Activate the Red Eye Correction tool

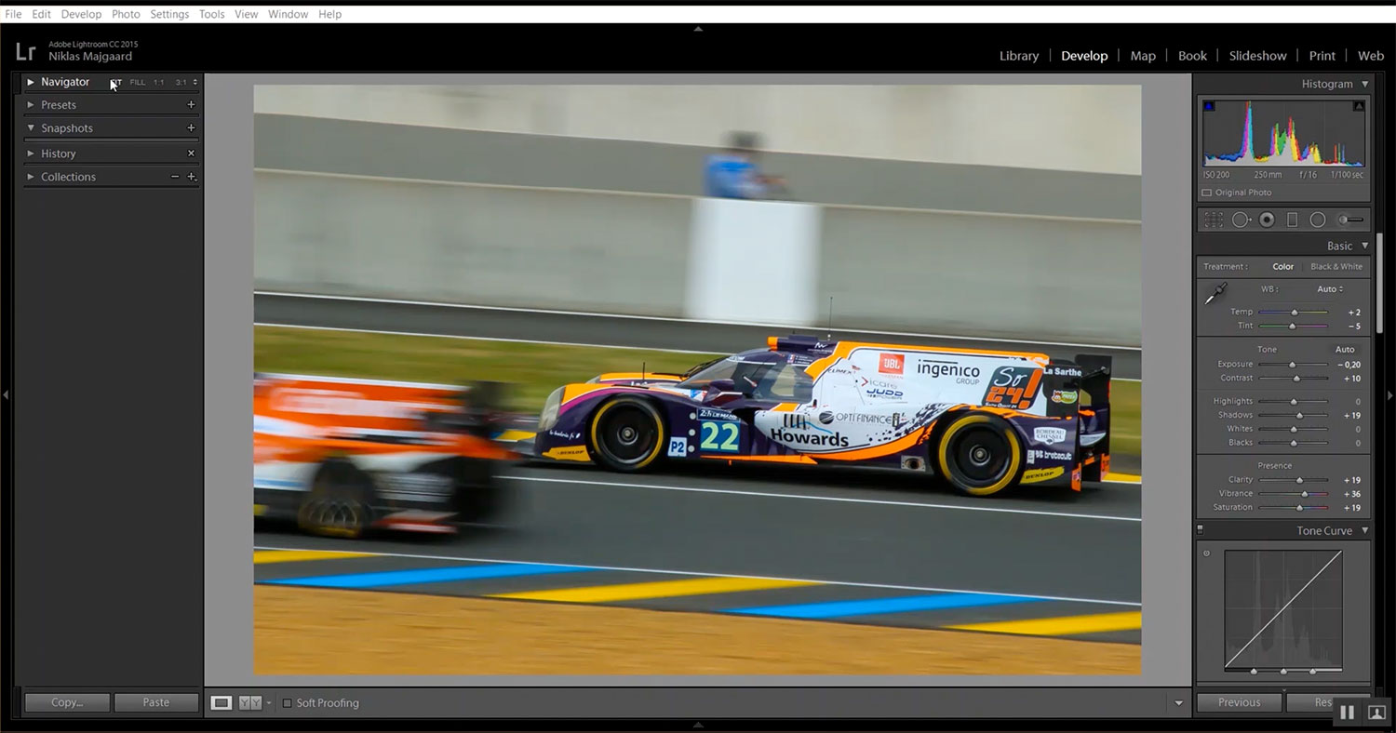1267,220
